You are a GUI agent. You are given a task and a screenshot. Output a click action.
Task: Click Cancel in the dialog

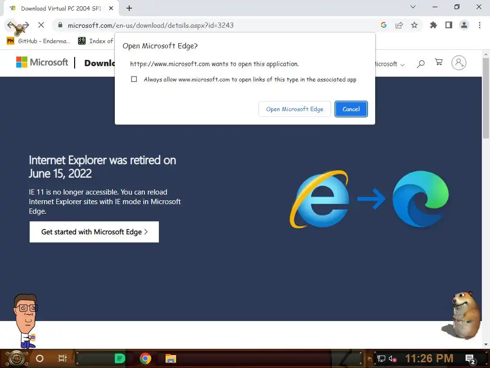coord(351,109)
